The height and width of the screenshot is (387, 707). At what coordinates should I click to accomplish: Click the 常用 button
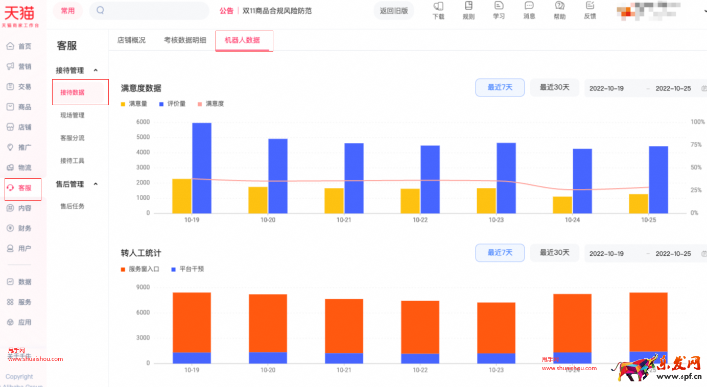pos(67,11)
